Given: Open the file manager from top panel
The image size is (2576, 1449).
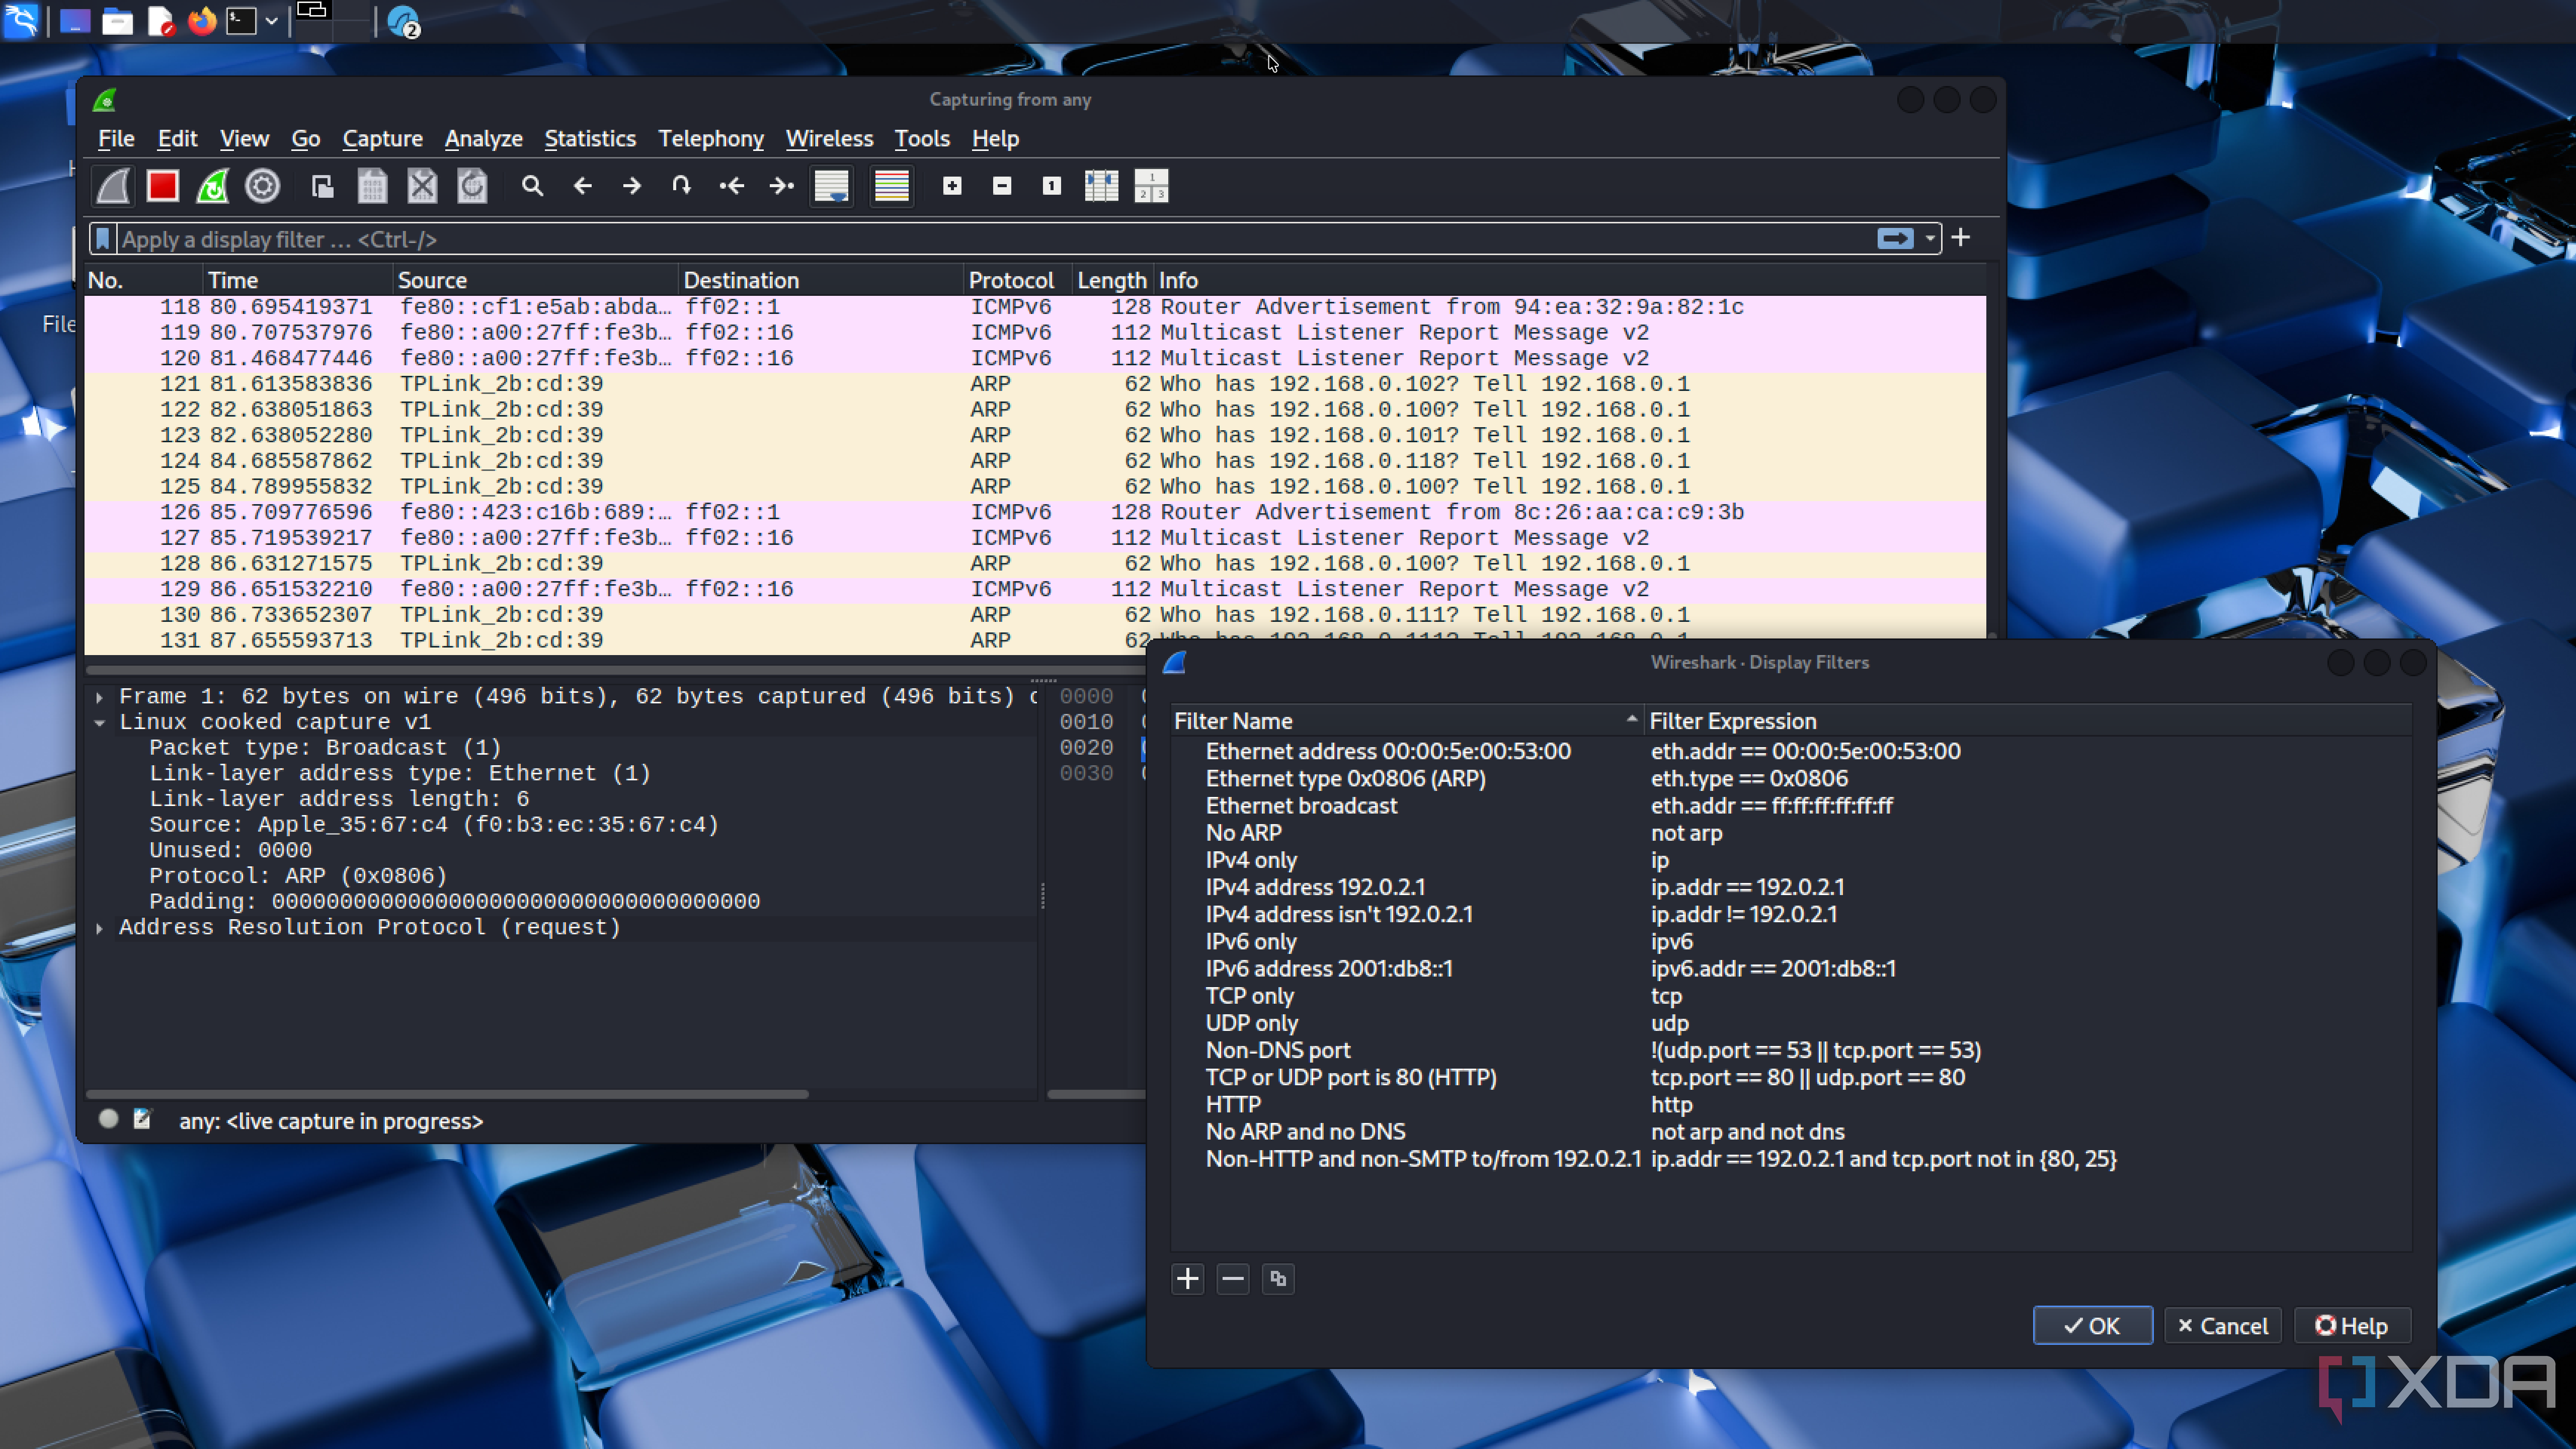Looking at the screenshot, I should pyautogui.click(x=117, y=21).
